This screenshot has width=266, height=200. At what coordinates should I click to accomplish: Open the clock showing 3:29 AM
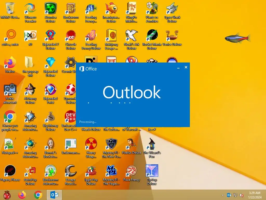pos(255,195)
